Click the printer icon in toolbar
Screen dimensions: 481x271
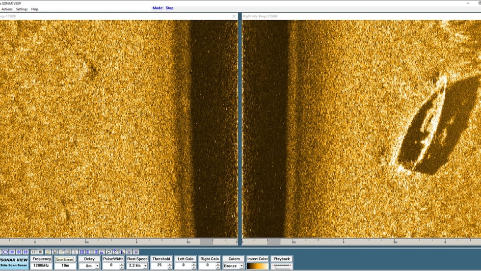(x=68, y=252)
